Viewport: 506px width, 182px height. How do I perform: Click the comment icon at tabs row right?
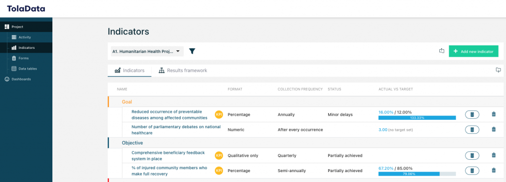498,70
